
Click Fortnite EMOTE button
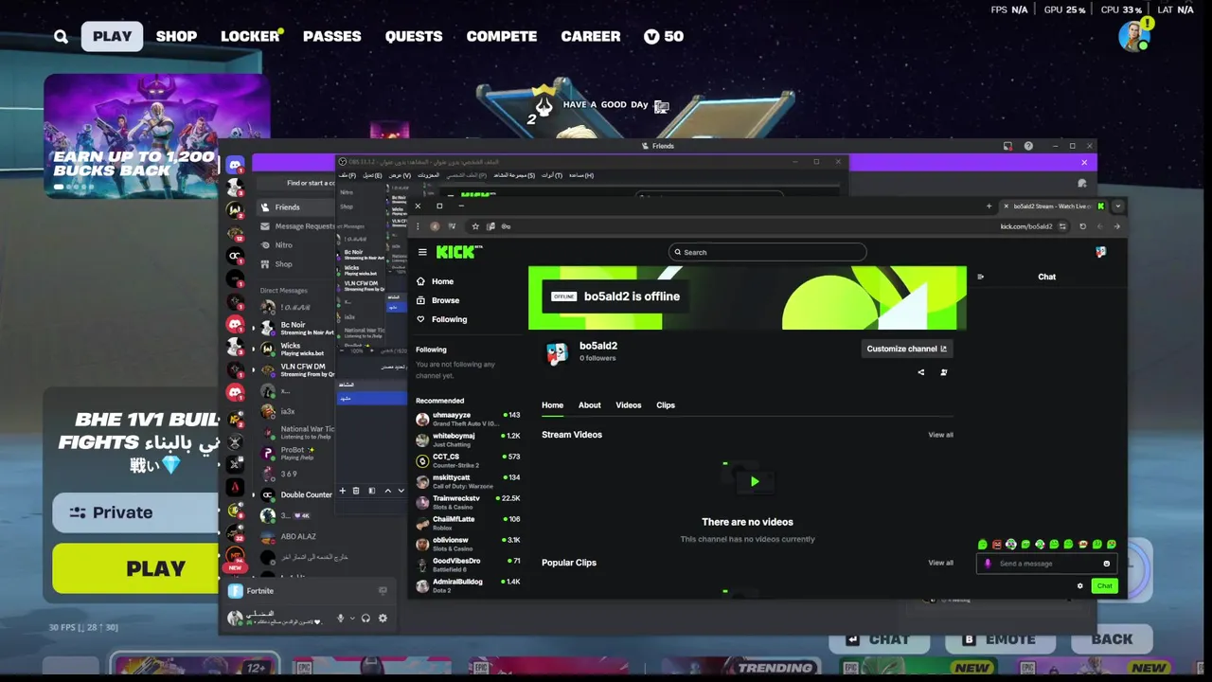(x=1000, y=639)
